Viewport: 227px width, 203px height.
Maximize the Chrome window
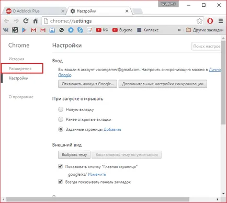[x=203, y=5]
